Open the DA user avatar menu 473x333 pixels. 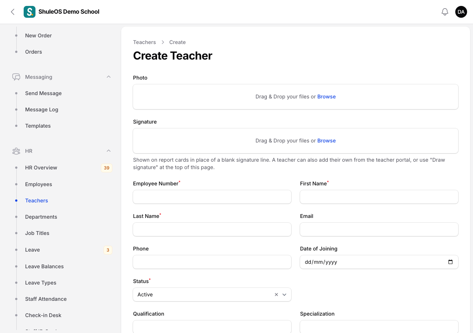click(x=461, y=12)
